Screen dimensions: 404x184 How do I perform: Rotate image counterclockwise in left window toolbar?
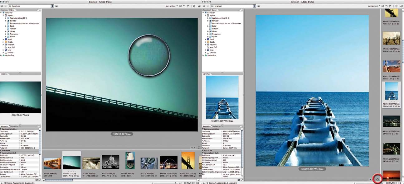click(184, 6)
